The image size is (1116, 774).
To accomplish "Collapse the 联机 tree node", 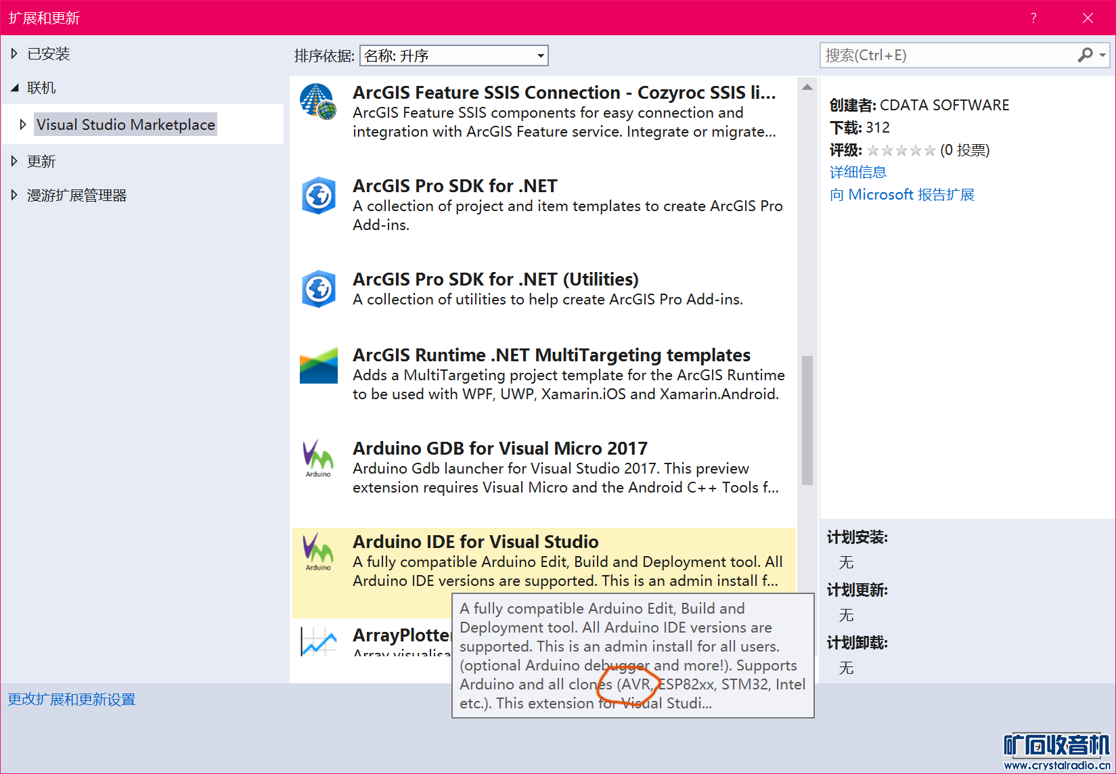I will point(14,87).
